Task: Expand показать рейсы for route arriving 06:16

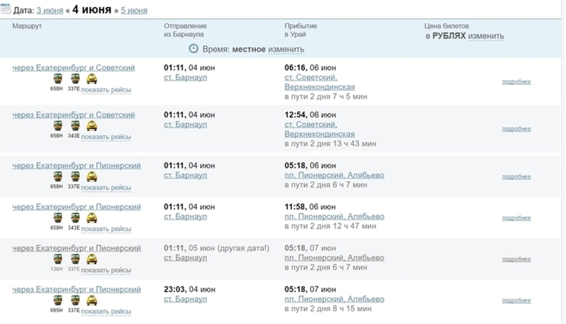Action: point(106,90)
